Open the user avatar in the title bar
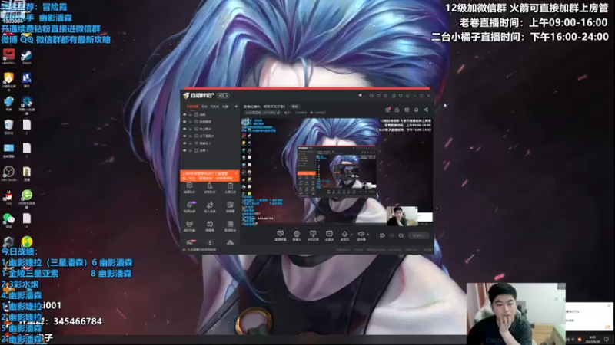 (x=360, y=95)
